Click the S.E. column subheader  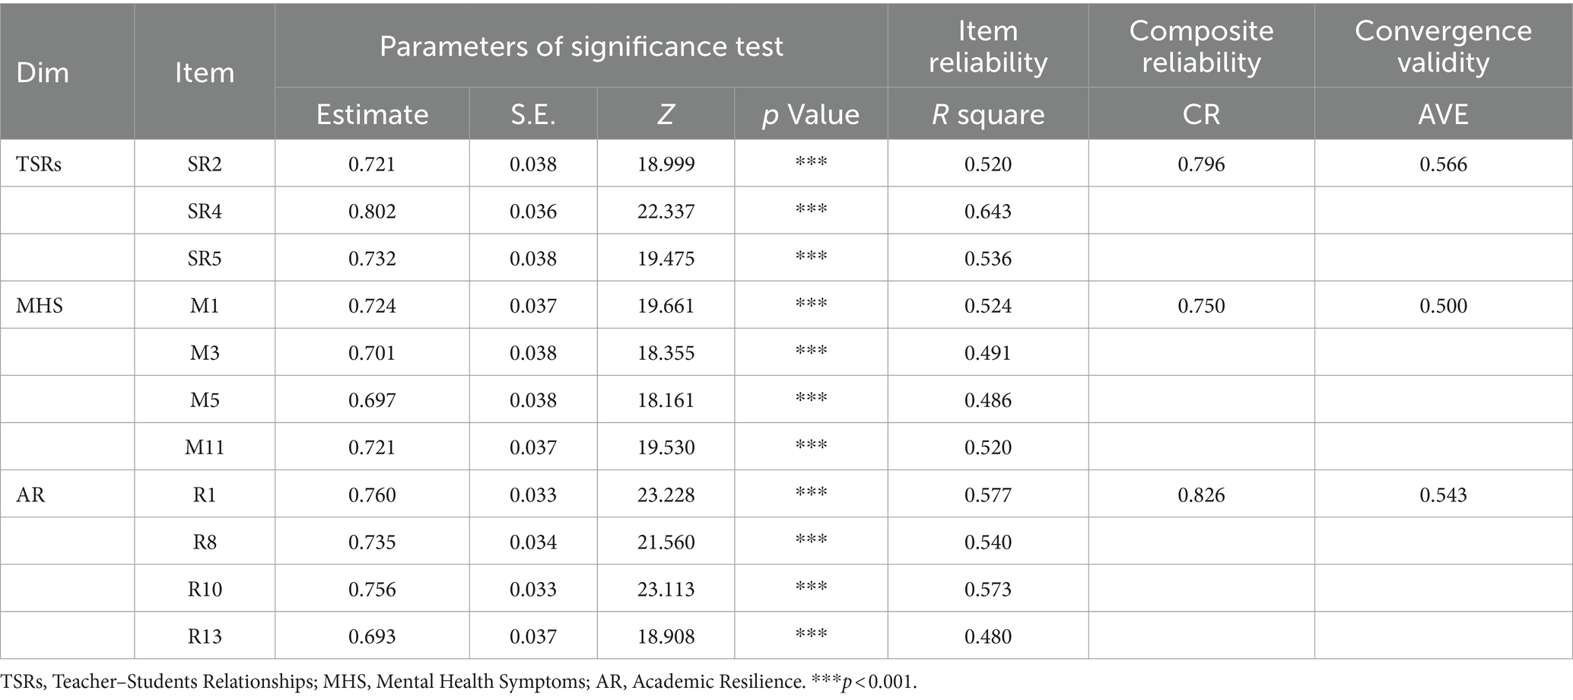click(x=533, y=114)
